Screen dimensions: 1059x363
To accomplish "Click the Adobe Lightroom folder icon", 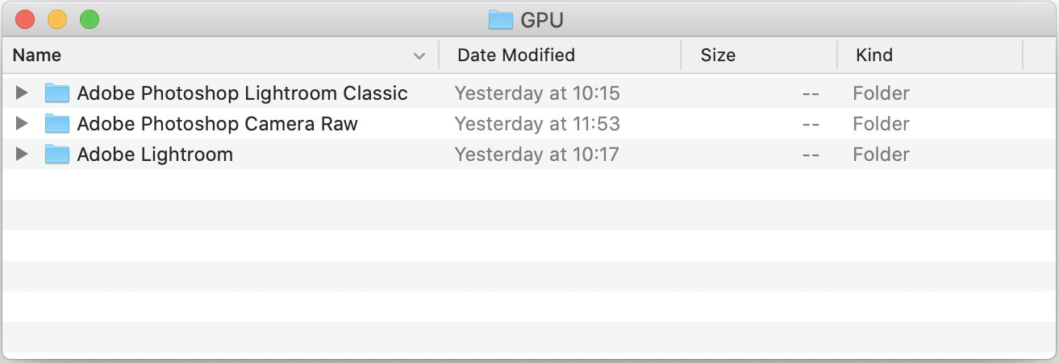I will point(57,155).
